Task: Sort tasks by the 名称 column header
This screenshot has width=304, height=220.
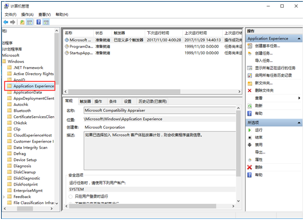Action: click(x=78, y=33)
